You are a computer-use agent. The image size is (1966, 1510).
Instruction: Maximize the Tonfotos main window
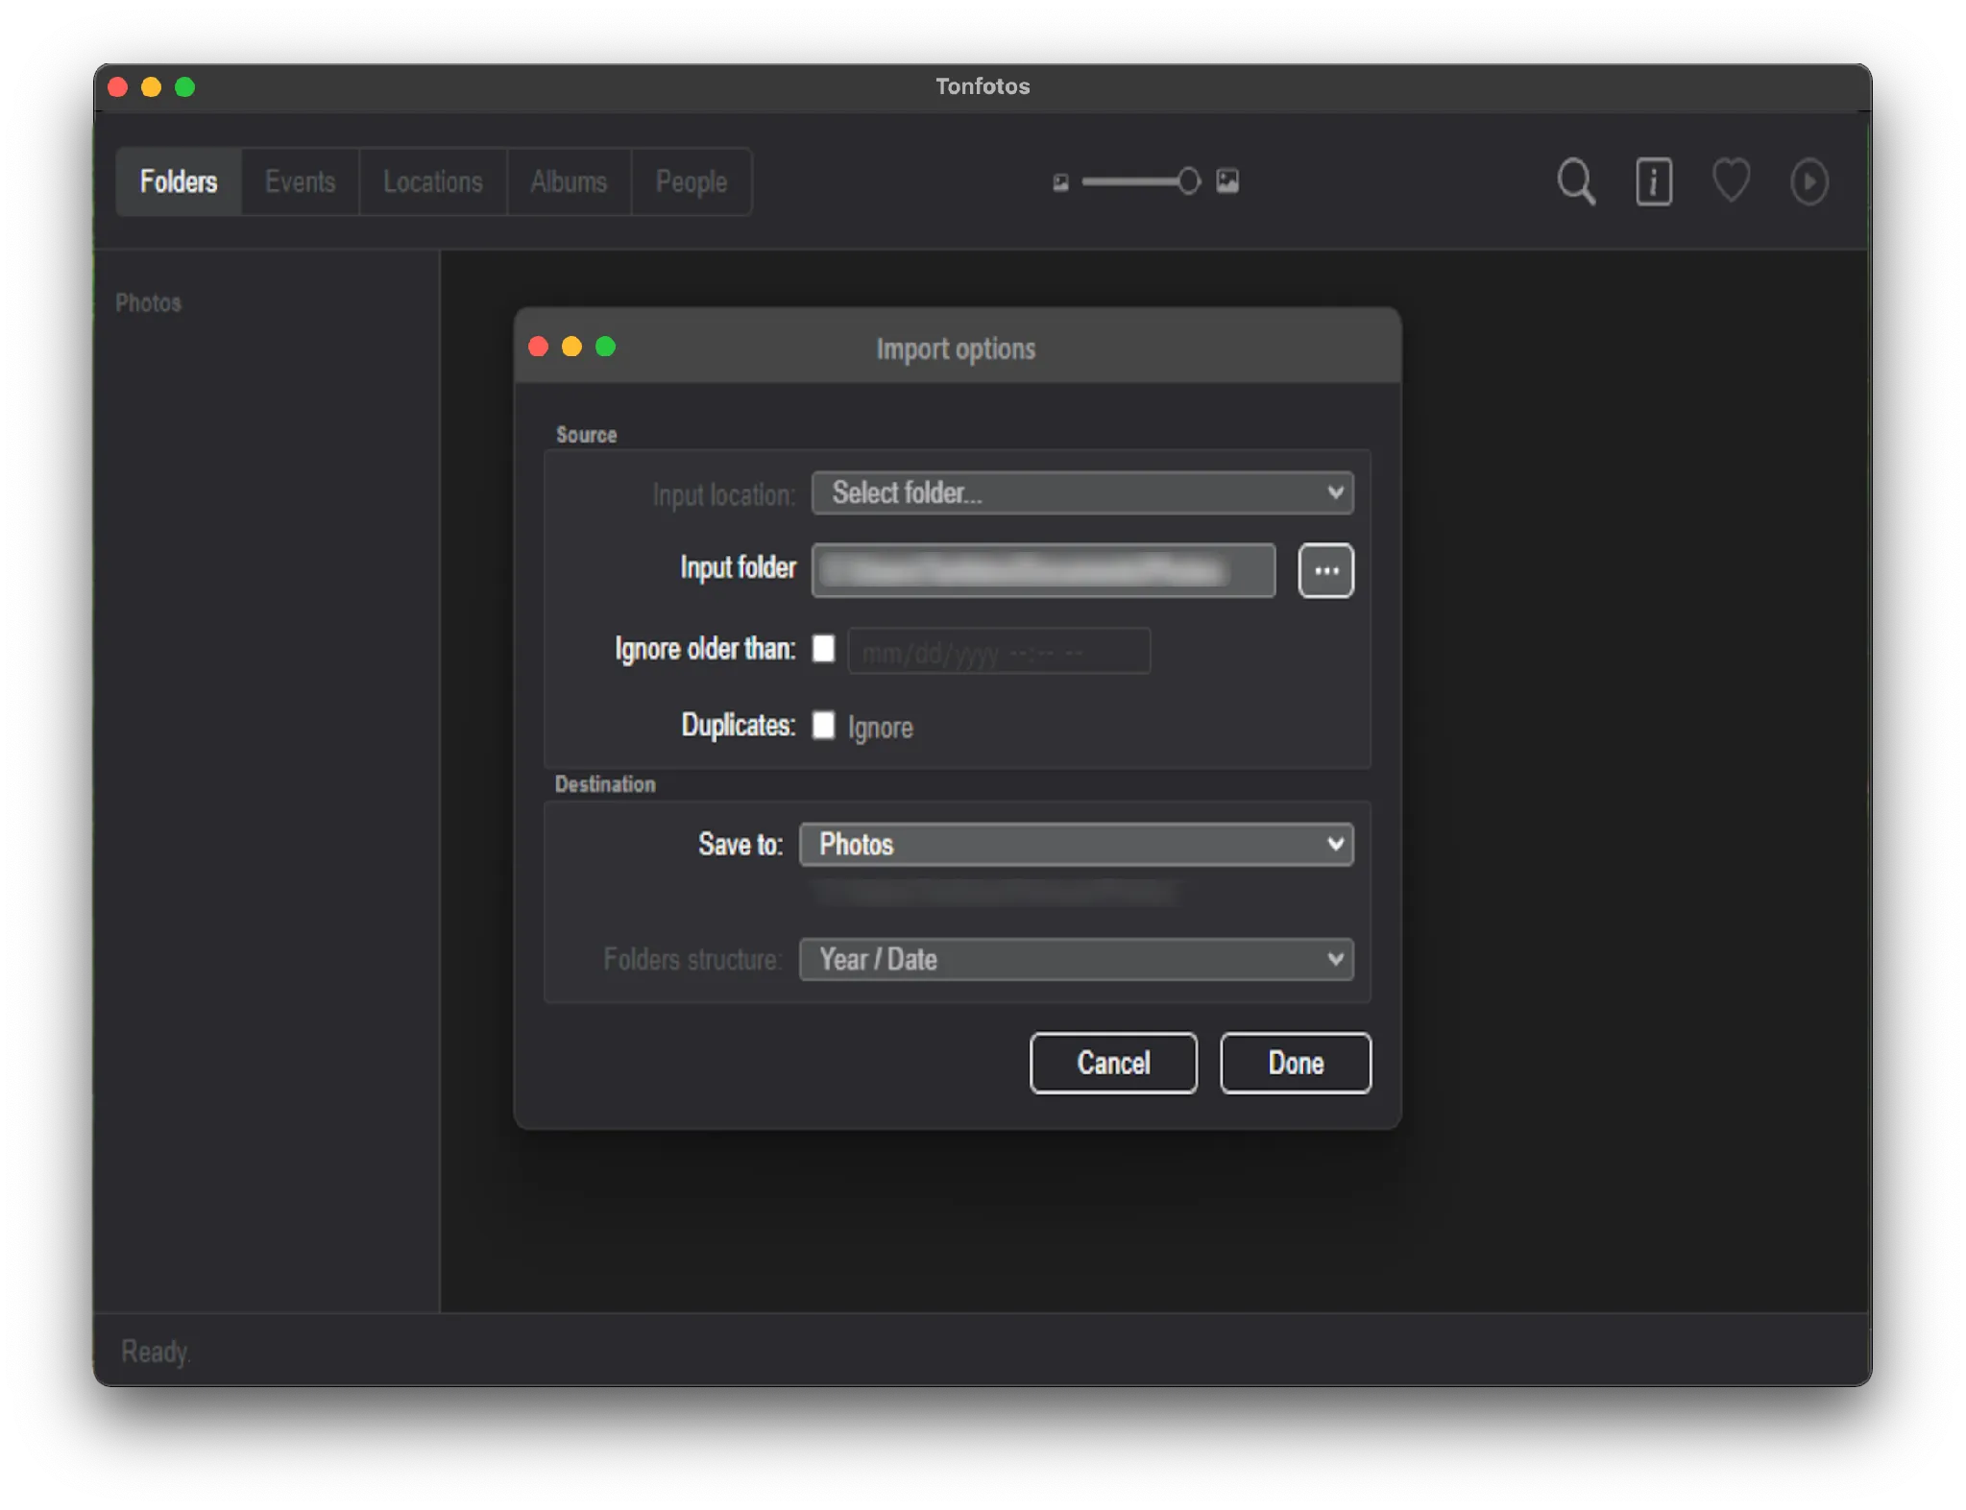(x=184, y=87)
